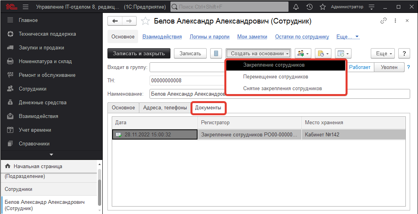Copy link to this form icon
This screenshot has height=214, width=418.
click(x=384, y=21)
